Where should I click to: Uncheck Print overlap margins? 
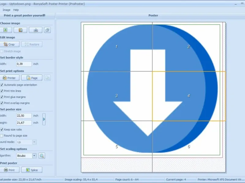click(2, 103)
